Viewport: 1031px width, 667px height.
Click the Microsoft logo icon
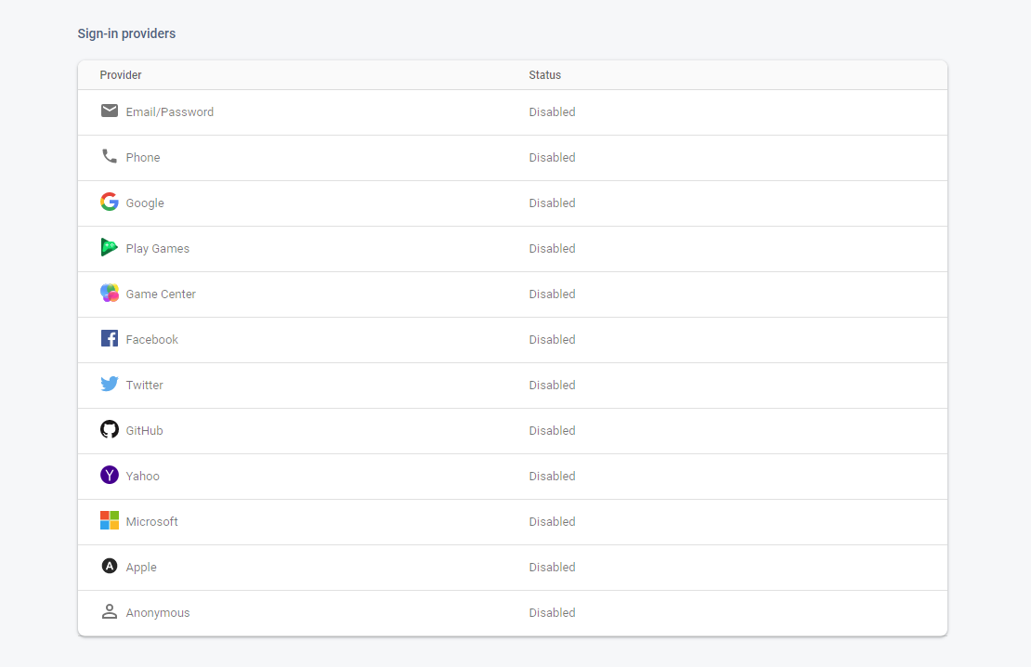tap(110, 521)
